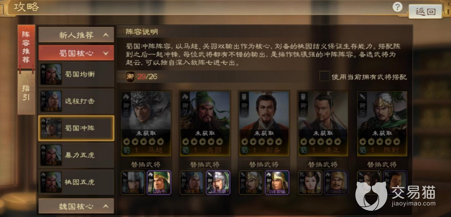The width and height of the screenshot is (451, 217).
Task: Choose the 桃园五虎 lineup
Action: (x=76, y=182)
